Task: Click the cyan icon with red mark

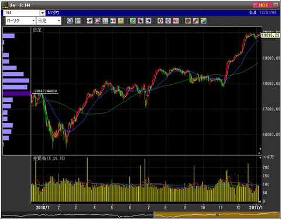Action: click(x=113, y=20)
